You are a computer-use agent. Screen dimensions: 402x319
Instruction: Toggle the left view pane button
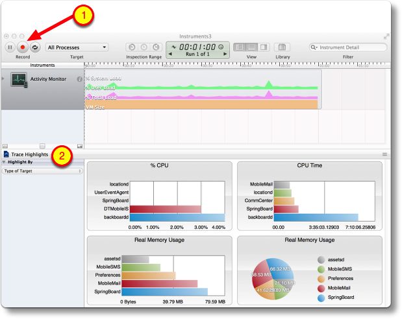pyautogui.click(x=239, y=47)
